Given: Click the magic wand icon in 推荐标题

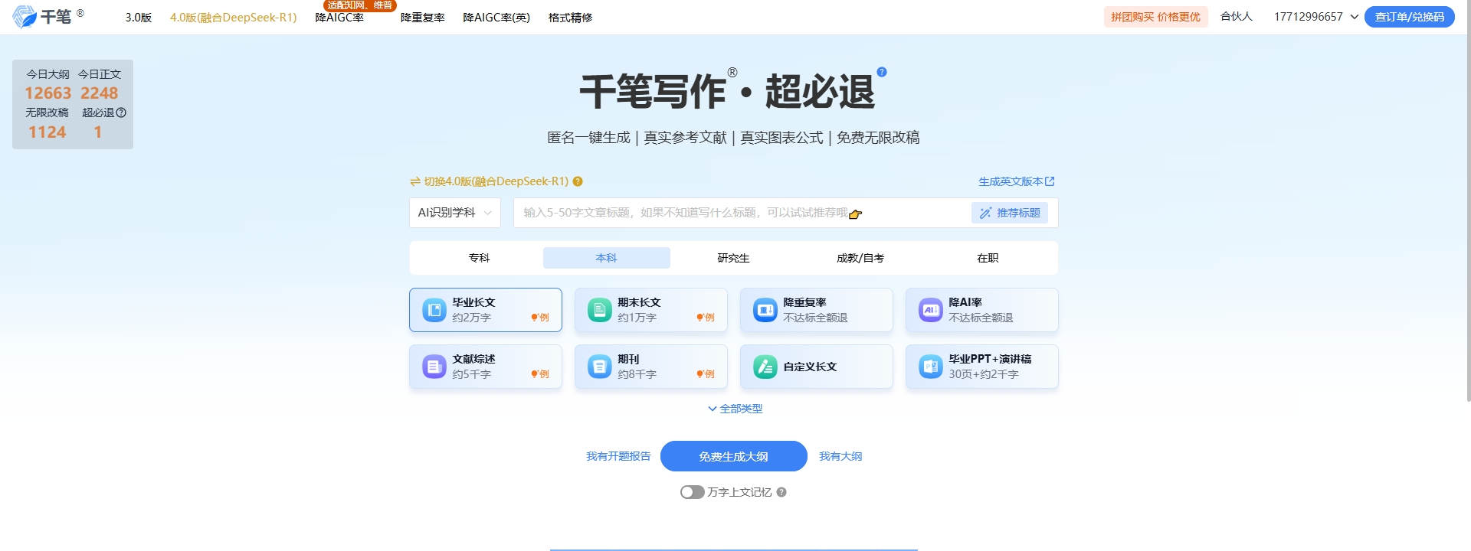Looking at the screenshot, I should coord(985,213).
